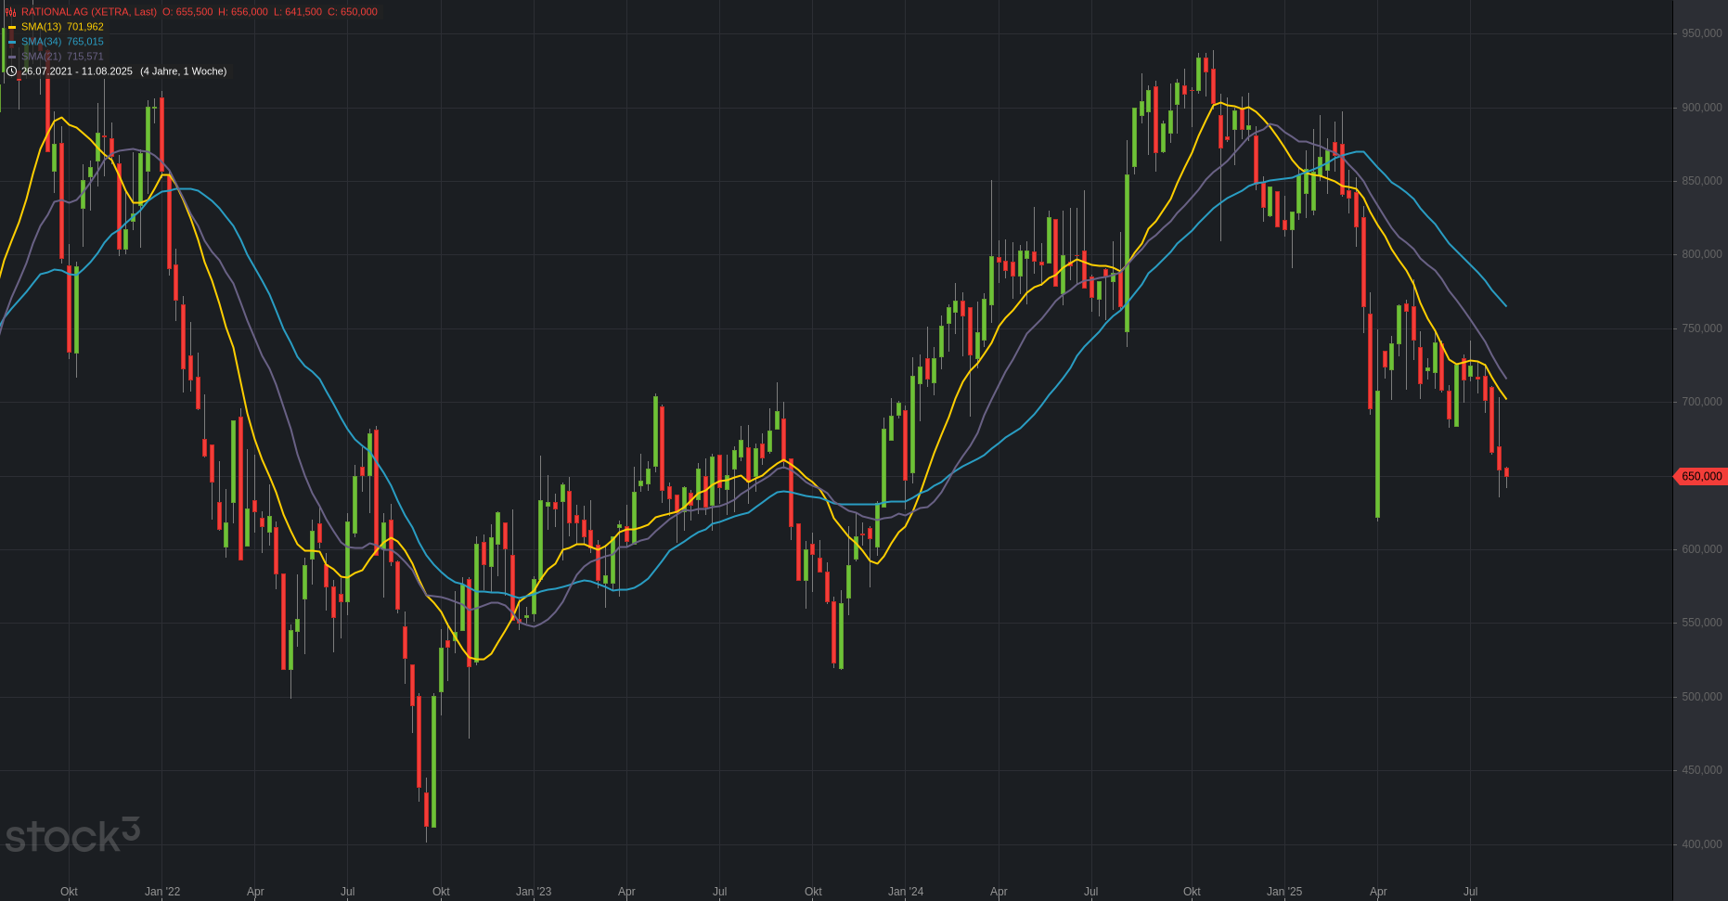This screenshot has height=901, width=1728.
Task: Select the blue SMA(34) color marker
Action: click(12, 42)
